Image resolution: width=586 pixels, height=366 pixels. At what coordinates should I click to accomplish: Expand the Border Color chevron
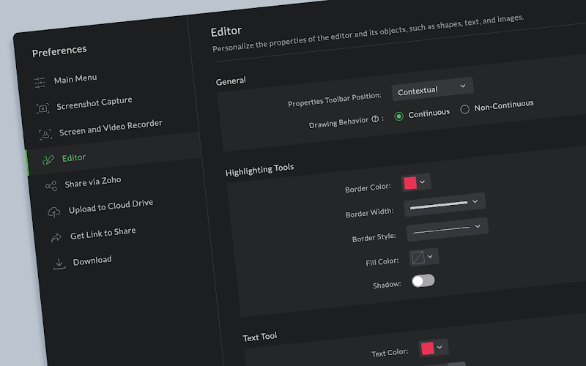(423, 182)
